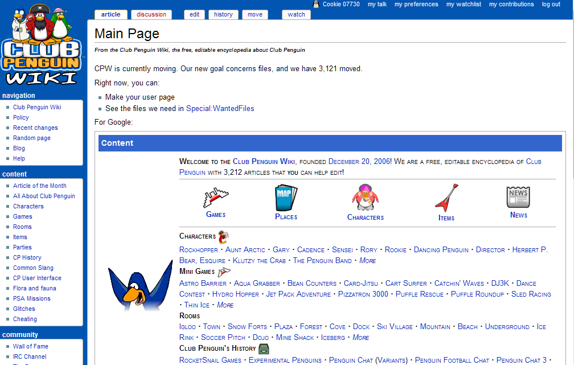Open the Astro Barrier game link

(x=203, y=284)
